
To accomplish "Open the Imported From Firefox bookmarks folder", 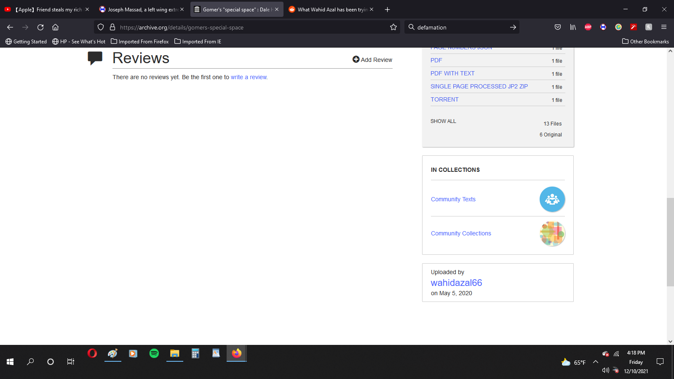I will 140,42.
